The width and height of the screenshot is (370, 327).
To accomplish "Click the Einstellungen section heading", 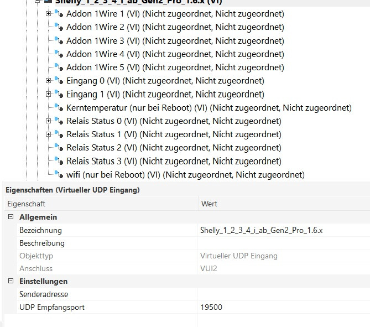I will click(44, 281).
